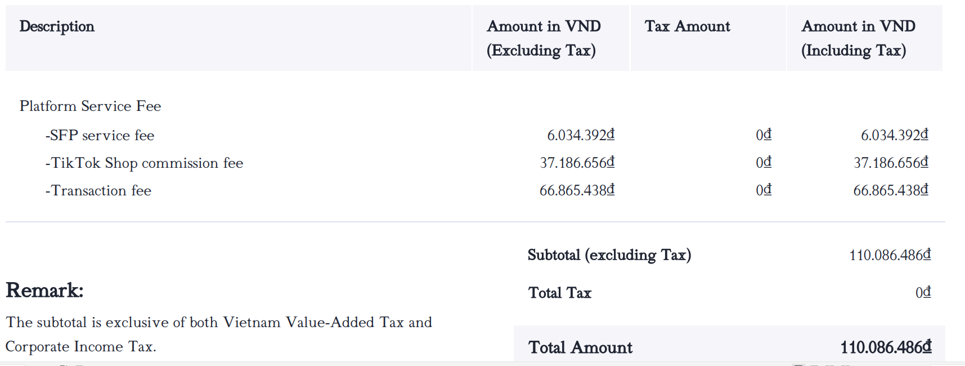Click the subtotal value 110.086.486₫
The width and height of the screenshot is (965, 366).
coord(890,255)
